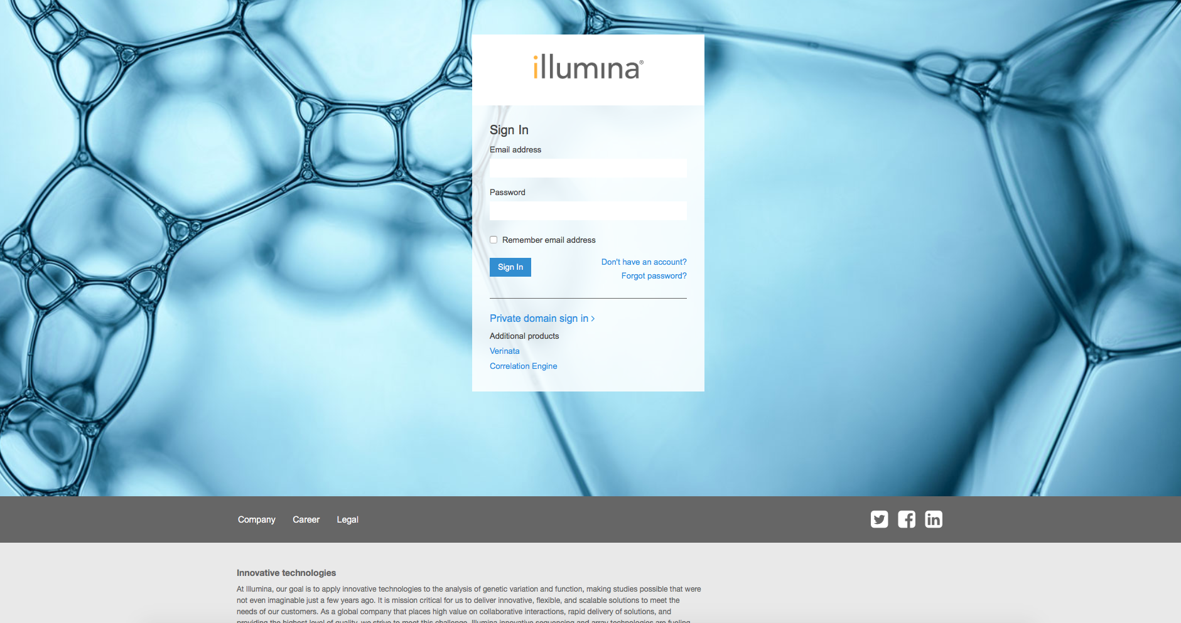The image size is (1181, 623).
Task: Focus the Password input field
Action: pos(588,211)
